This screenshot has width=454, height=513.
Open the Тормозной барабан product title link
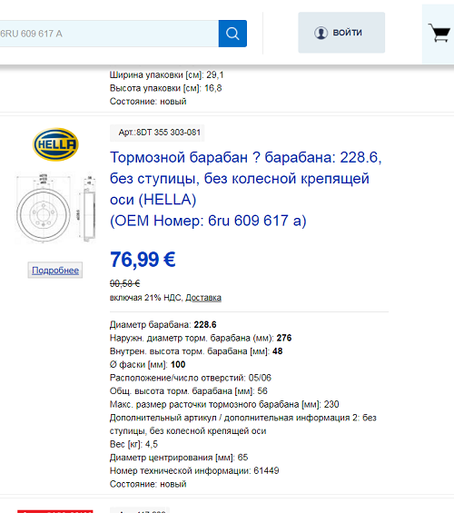pyautogui.click(x=246, y=178)
